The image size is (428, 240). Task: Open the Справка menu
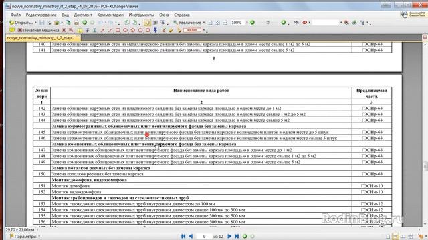(181, 15)
